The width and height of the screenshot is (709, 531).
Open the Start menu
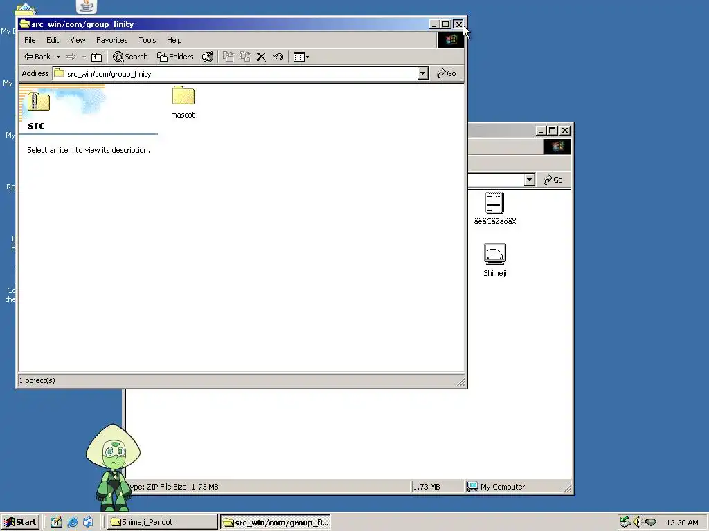(x=20, y=522)
